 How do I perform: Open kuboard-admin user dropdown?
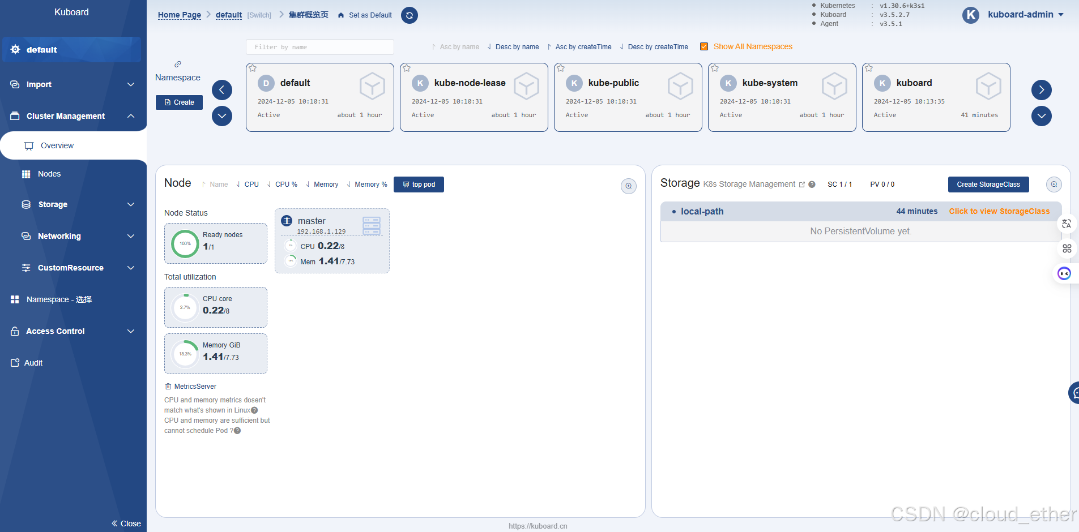point(1026,15)
